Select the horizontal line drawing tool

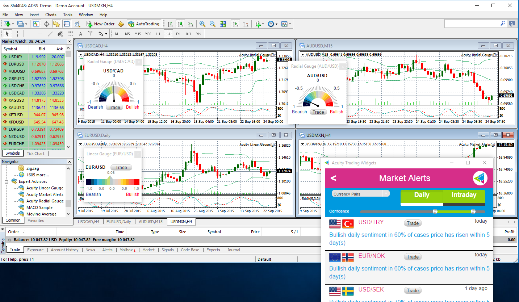click(40, 34)
